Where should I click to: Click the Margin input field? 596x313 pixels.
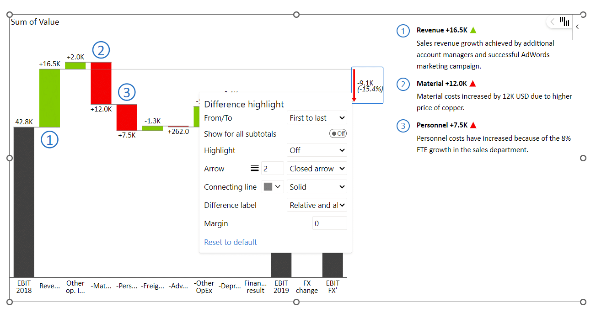(329, 223)
